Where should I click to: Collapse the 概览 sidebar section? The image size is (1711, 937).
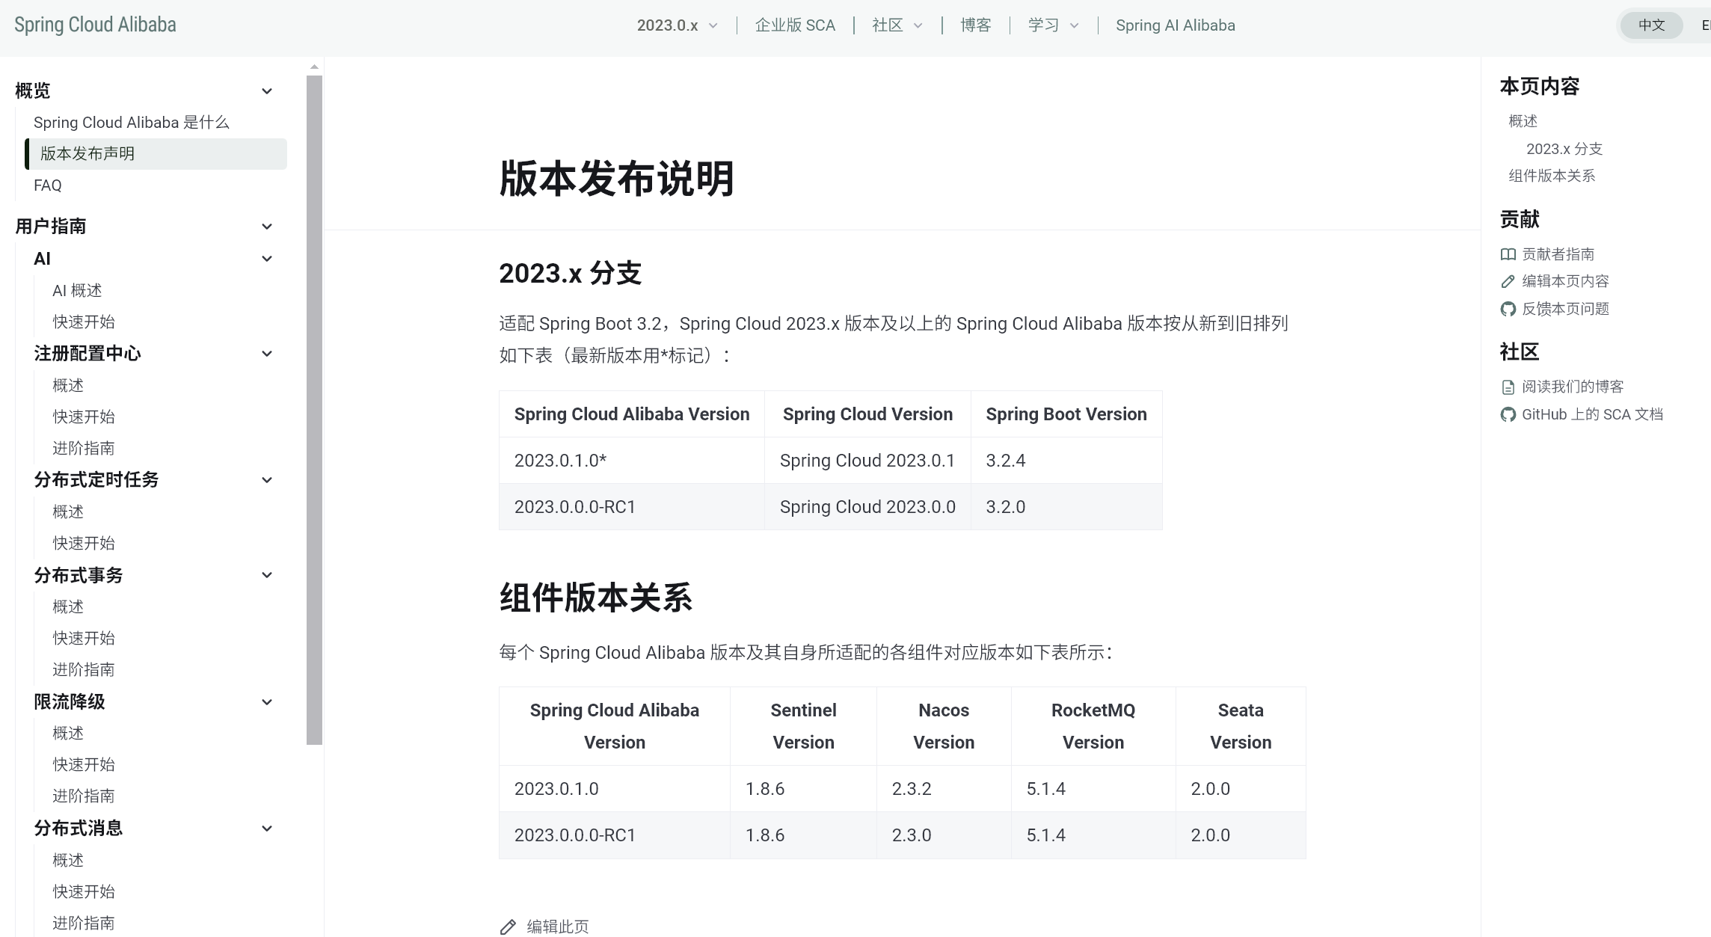266,91
